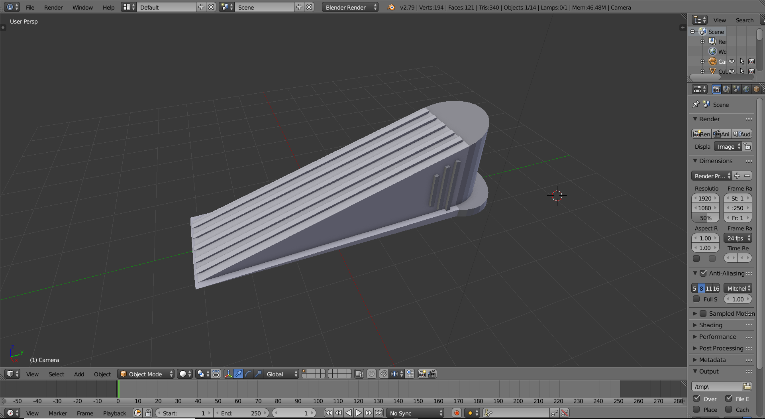The image size is (765, 419).
Task: Click the delete keyframe icon in timeline
Action: pyautogui.click(x=565, y=413)
